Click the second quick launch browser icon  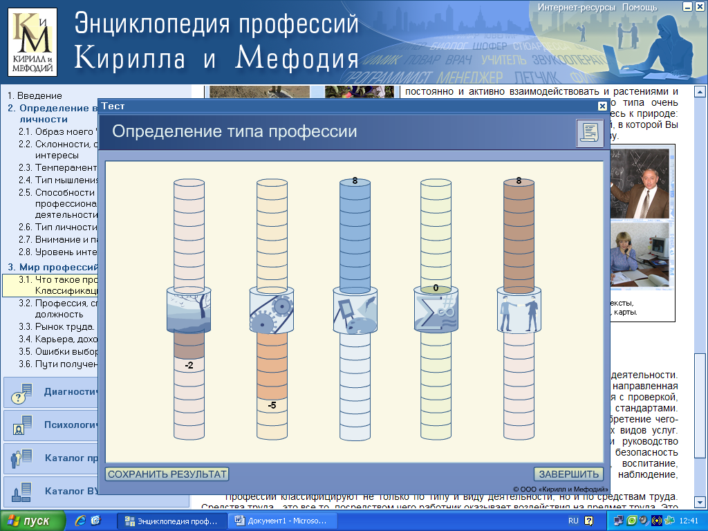pos(95,521)
